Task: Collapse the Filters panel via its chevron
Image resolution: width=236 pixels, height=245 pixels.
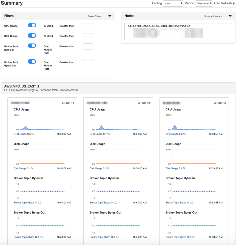Action: pos(110,16)
